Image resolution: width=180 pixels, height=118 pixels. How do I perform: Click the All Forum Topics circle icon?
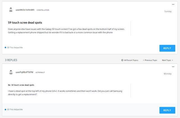point(122,60)
